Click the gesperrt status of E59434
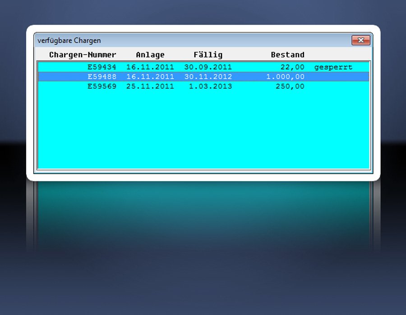The height and width of the screenshot is (315, 406). tap(333, 67)
